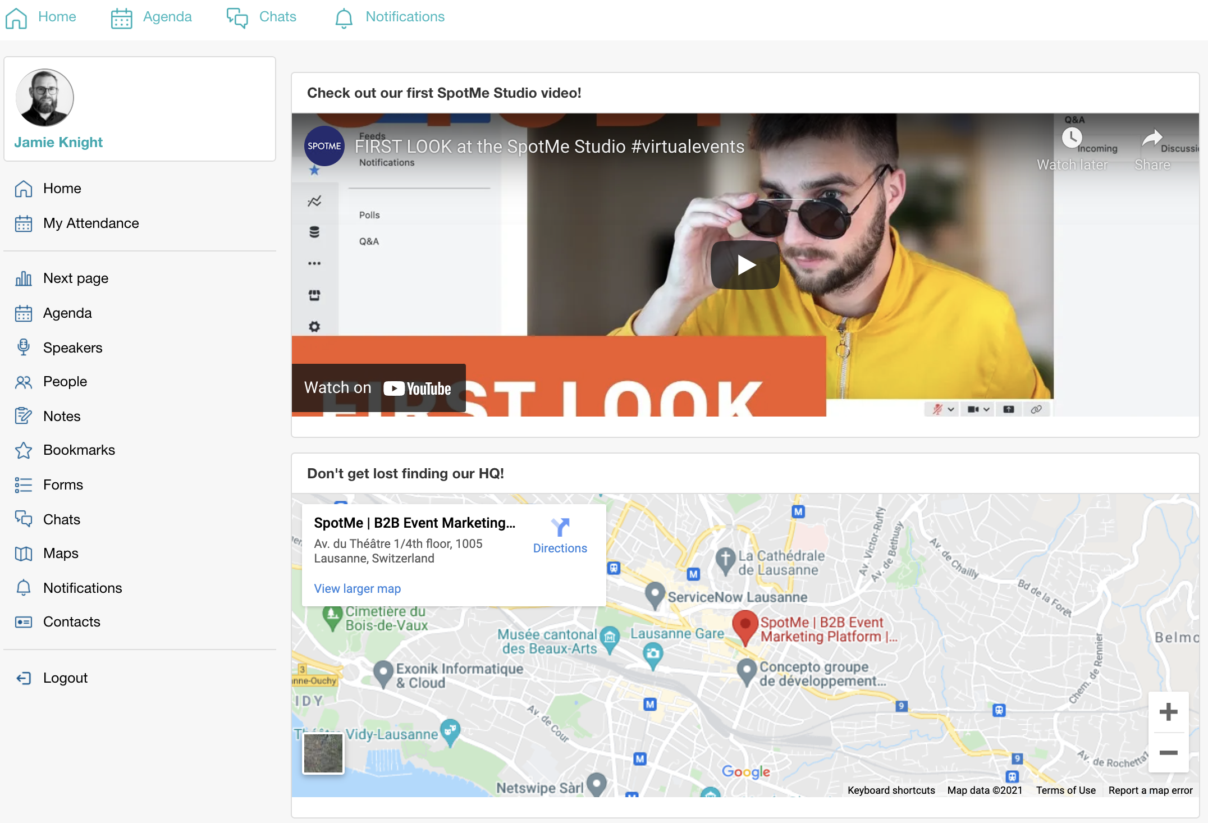Image resolution: width=1208 pixels, height=823 pixels.
Task: Open the Contacts card icon
Action: coord(24,622)
